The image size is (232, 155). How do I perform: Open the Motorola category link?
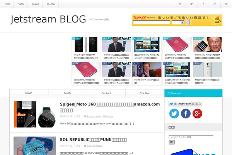point(108,116)
